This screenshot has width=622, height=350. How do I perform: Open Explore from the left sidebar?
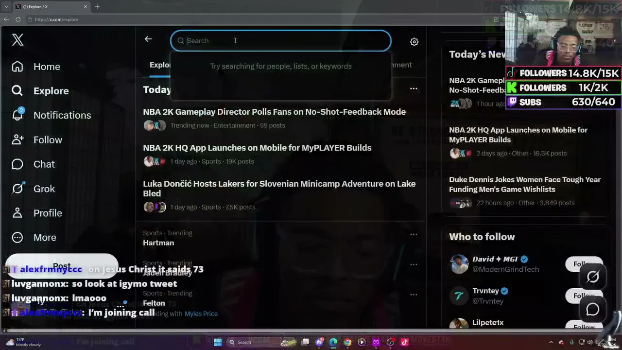click(40, 91)
